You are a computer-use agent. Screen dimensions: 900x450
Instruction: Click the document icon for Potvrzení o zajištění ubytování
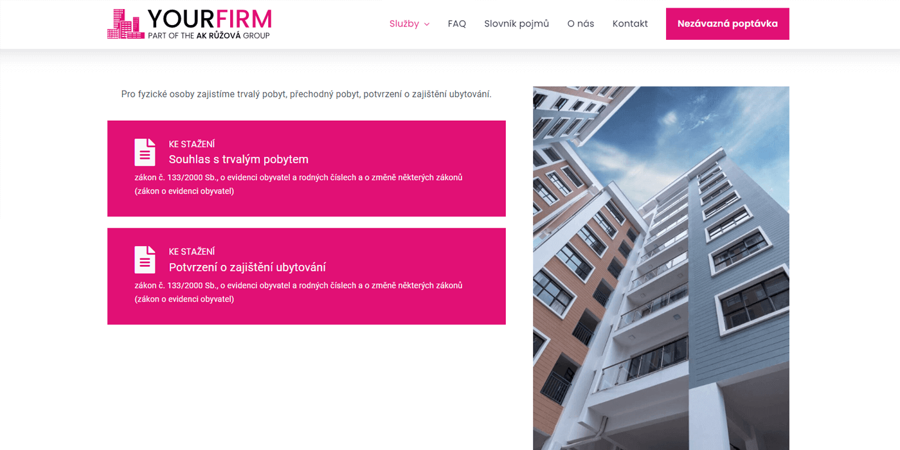pyautogui.click(x=145, y=260)
